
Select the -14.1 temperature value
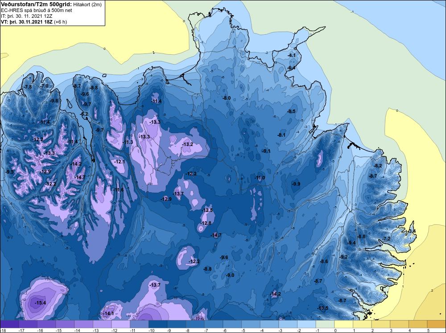point(108,313)
